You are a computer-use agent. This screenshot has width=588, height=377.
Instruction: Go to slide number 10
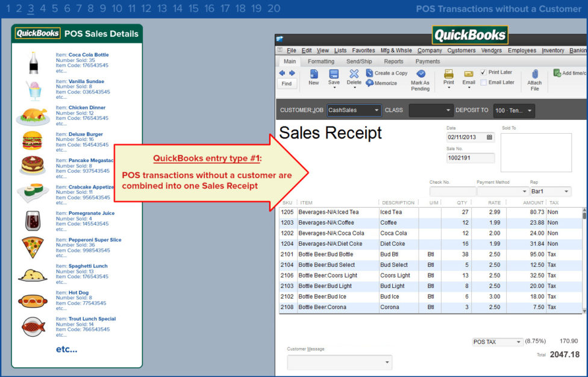coord(117,8)
